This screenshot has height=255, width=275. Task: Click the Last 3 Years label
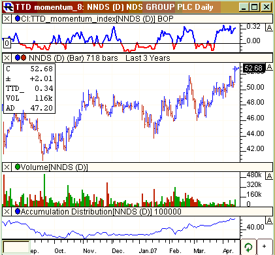pyautogui.click(x=148, y=58)
